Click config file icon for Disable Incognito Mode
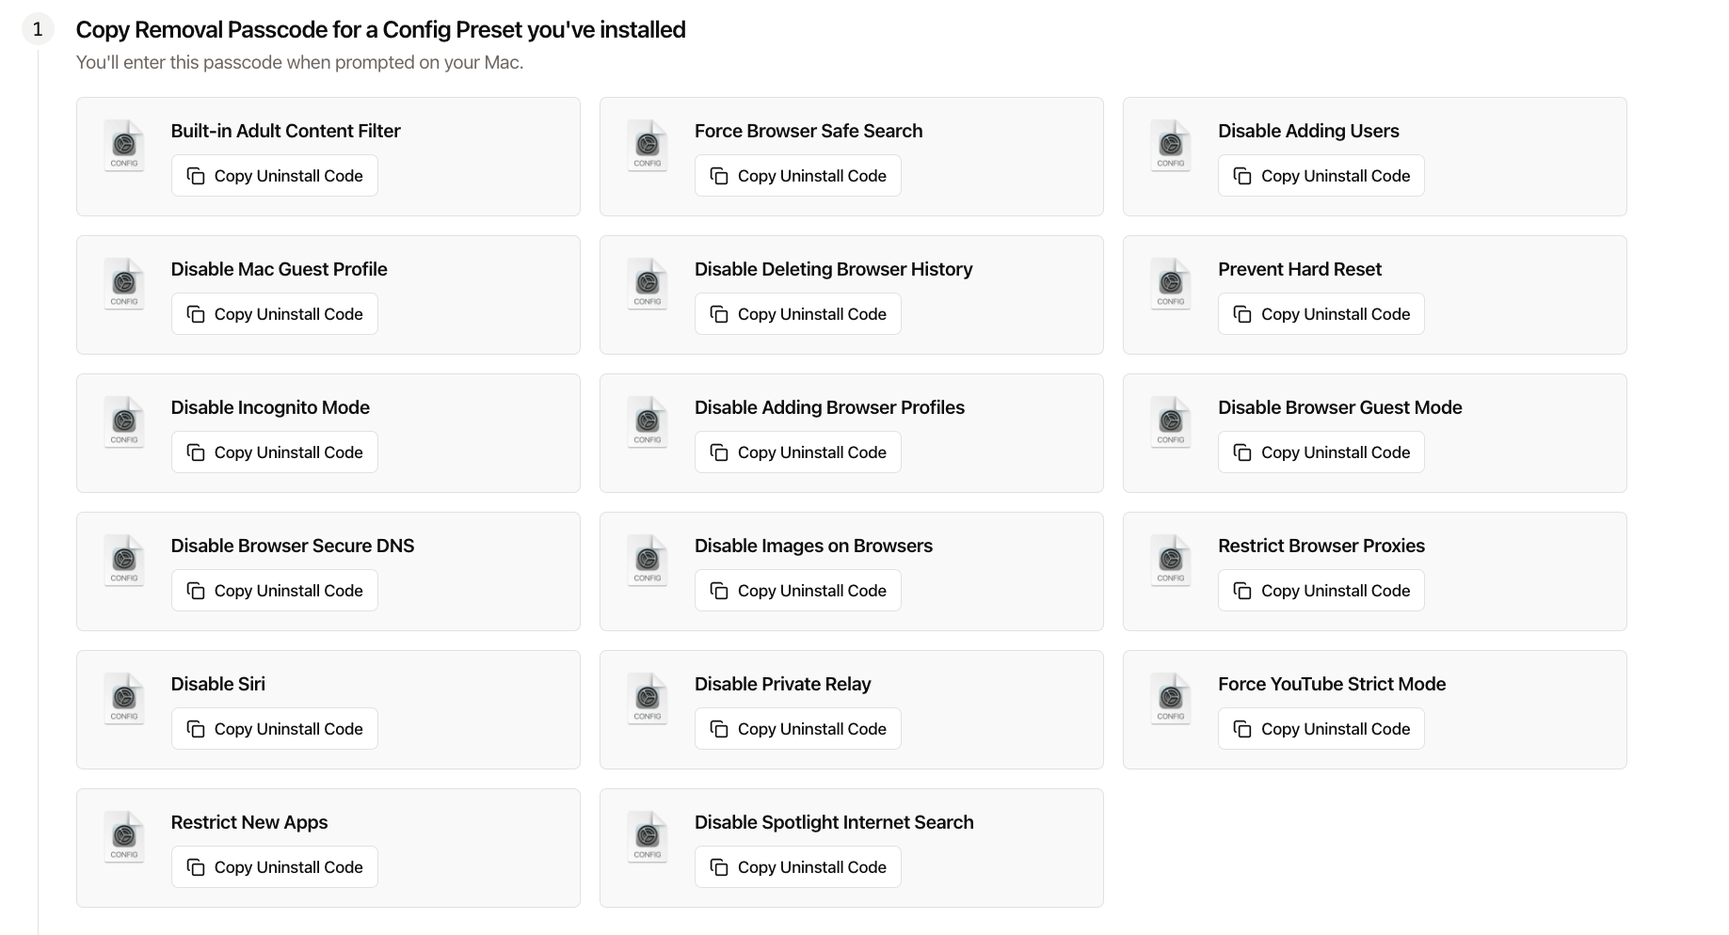 tap(124, 422)
